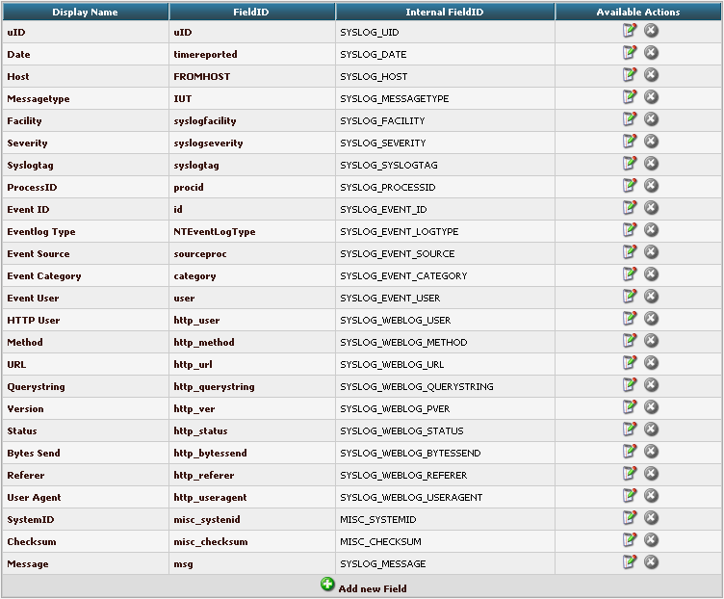Edit the Host field row
The image size is (724, 599).
[x=630, y=75]
